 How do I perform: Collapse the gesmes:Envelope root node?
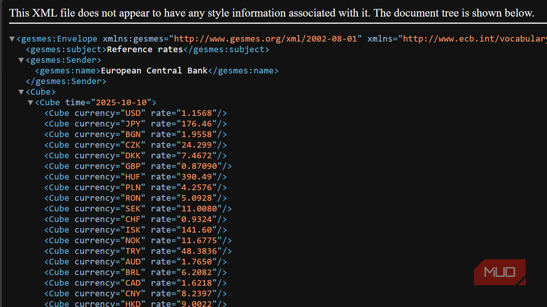pyautogui.click(x=12, y=39)
